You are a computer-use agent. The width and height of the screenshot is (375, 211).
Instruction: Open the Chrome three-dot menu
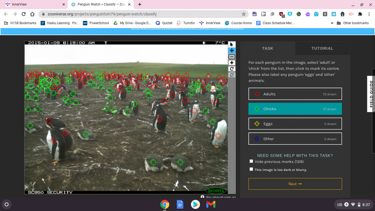click(x=369, y=14)
